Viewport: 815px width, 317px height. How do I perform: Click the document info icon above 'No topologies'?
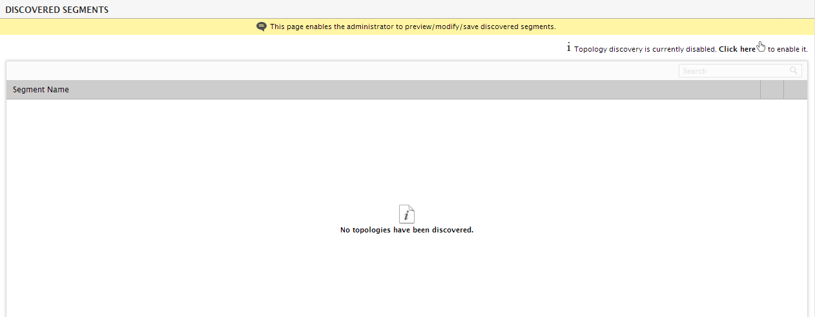407,214
